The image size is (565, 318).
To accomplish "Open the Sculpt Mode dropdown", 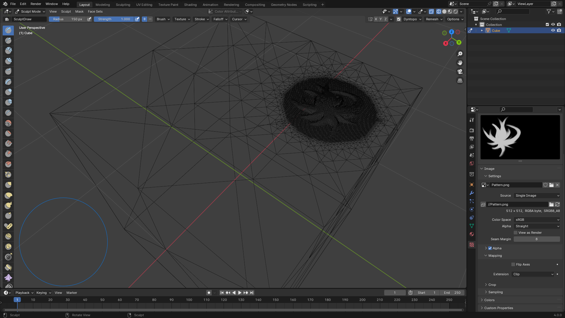I will tap(30, 11).
